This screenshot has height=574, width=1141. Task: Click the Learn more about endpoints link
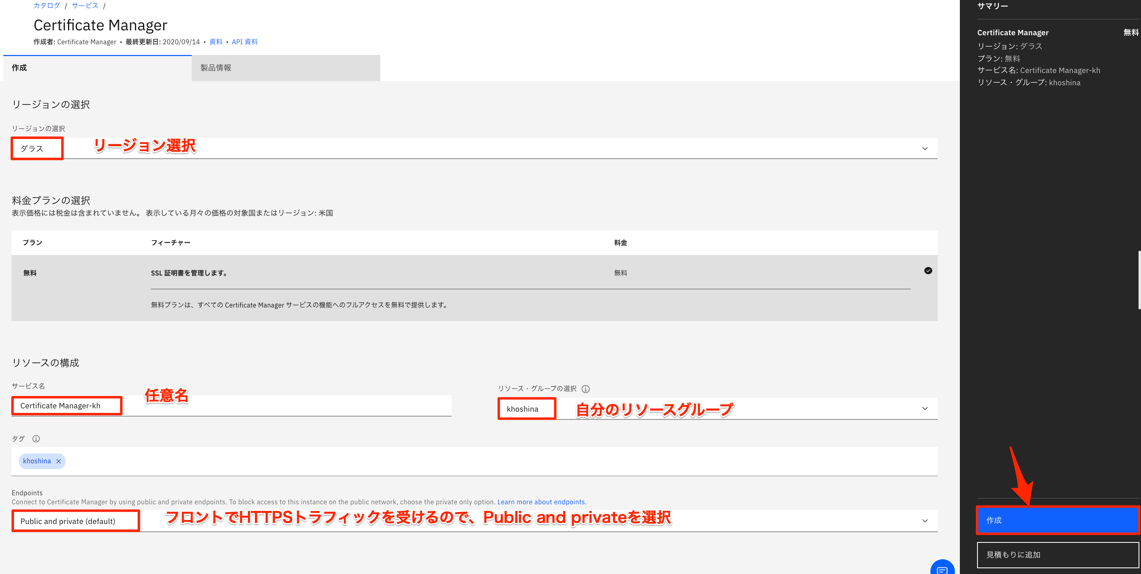[541, 502]
